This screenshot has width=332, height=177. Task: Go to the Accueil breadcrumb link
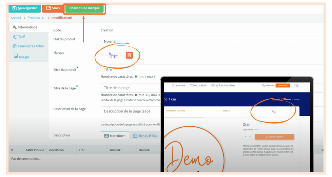(x=16, y=18)
